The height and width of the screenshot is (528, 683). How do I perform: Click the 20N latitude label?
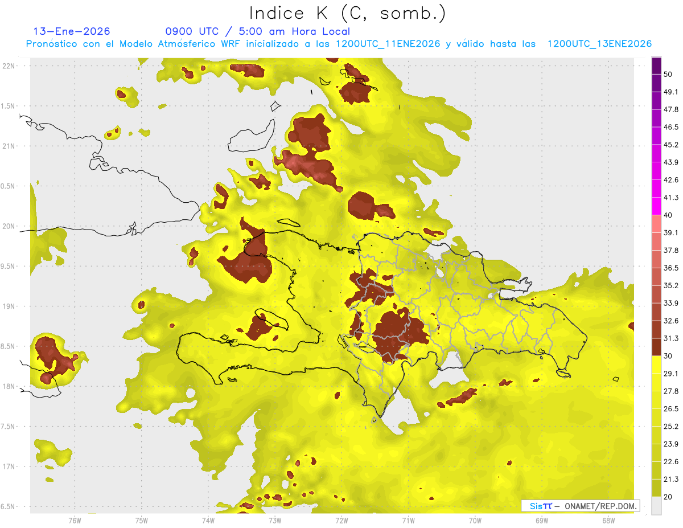click(9, 226)
